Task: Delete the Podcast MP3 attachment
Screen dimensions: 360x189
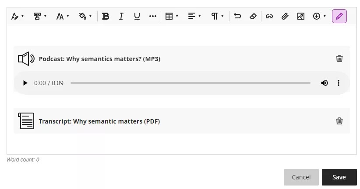Action: pos(339,58)
